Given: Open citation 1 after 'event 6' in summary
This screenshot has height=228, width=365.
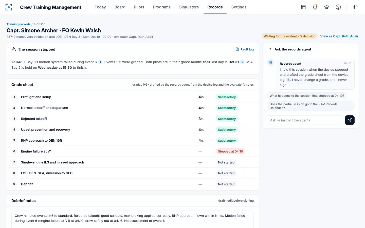Looking at the screenshot, I should [100, 62].
